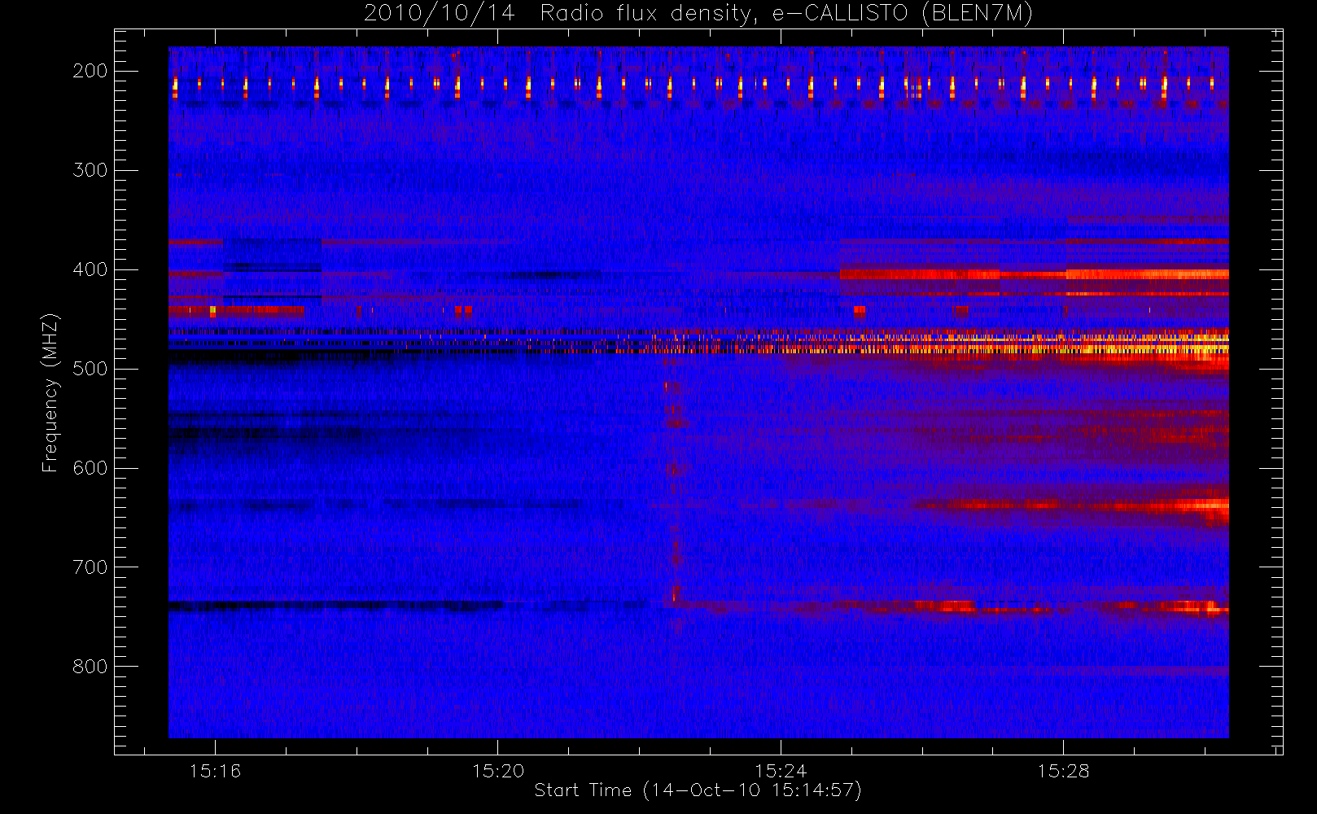Image resolution: width=1317 pixels, height=814 pixels.
Task: Select the 800 frequency tick label
Action: (x=90, y=667)
